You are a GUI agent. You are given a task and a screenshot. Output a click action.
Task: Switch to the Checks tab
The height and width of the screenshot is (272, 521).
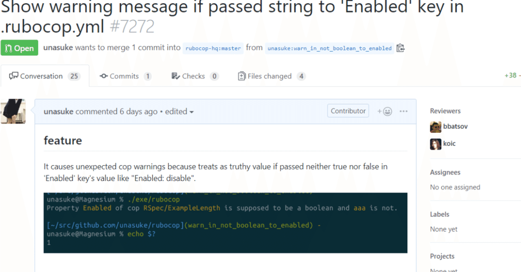[x=195, y=76]
